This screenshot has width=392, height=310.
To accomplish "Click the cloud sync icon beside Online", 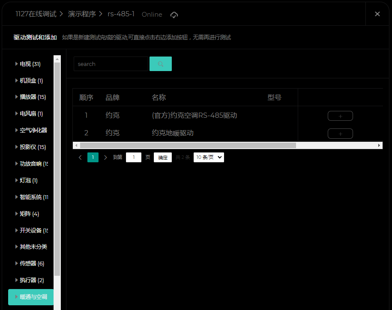I will (174, 15).
